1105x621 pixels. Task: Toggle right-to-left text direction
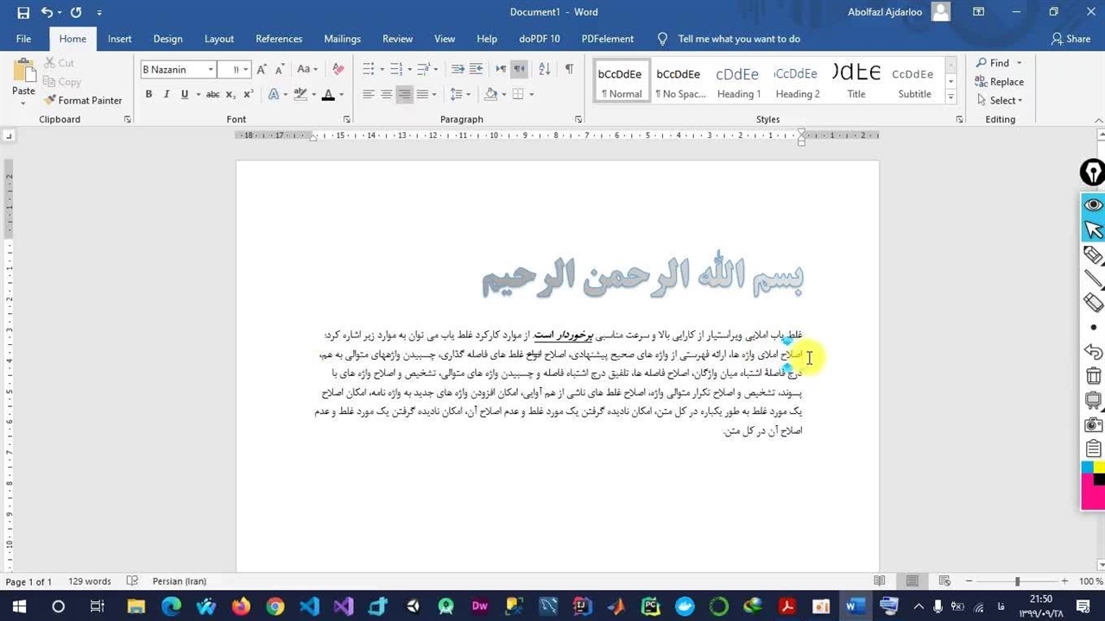pyautogui.click(x=519, y=69)
